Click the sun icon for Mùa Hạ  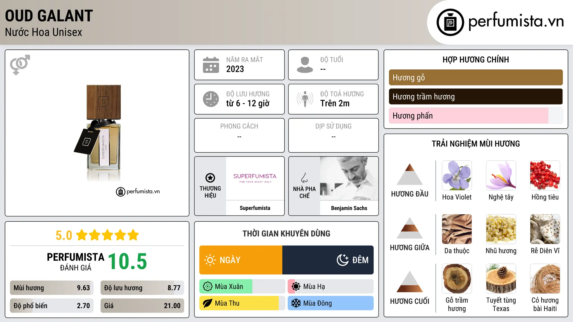296,287
